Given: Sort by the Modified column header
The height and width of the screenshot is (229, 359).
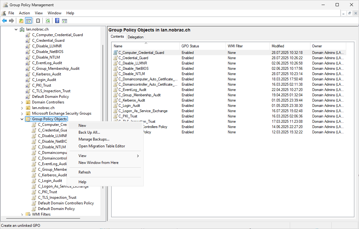Looking at the screenshot, I should tap(290, 46).
